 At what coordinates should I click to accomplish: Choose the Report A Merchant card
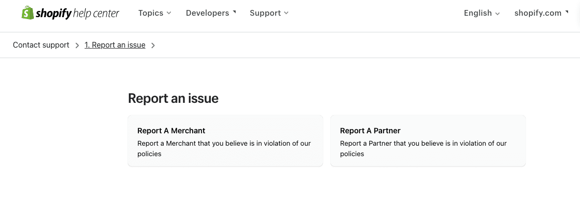(x=225, y=141)
